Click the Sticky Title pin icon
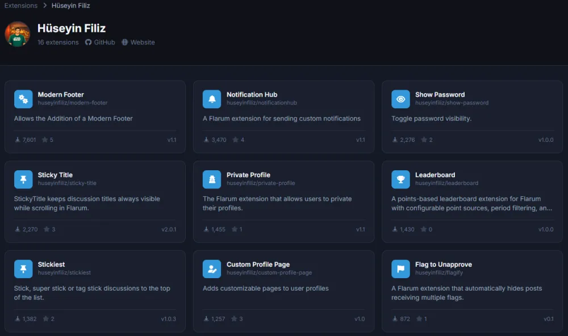The image size is (568, 336). 23,179
